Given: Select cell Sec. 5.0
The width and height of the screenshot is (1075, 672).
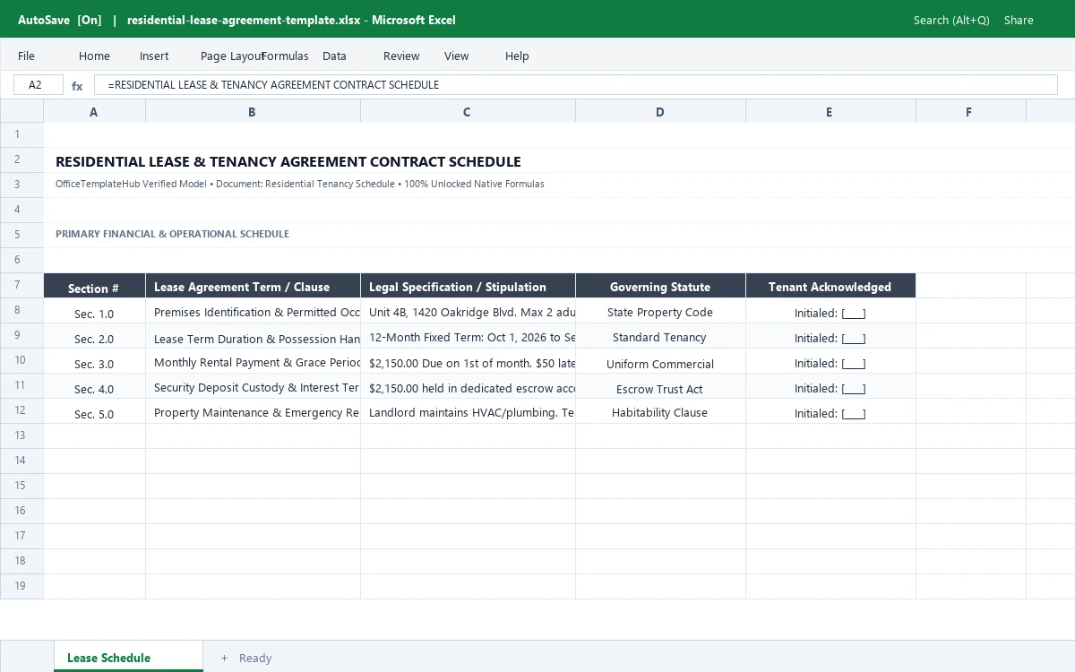Looking at the screenshot, I should tap(94, 411).
